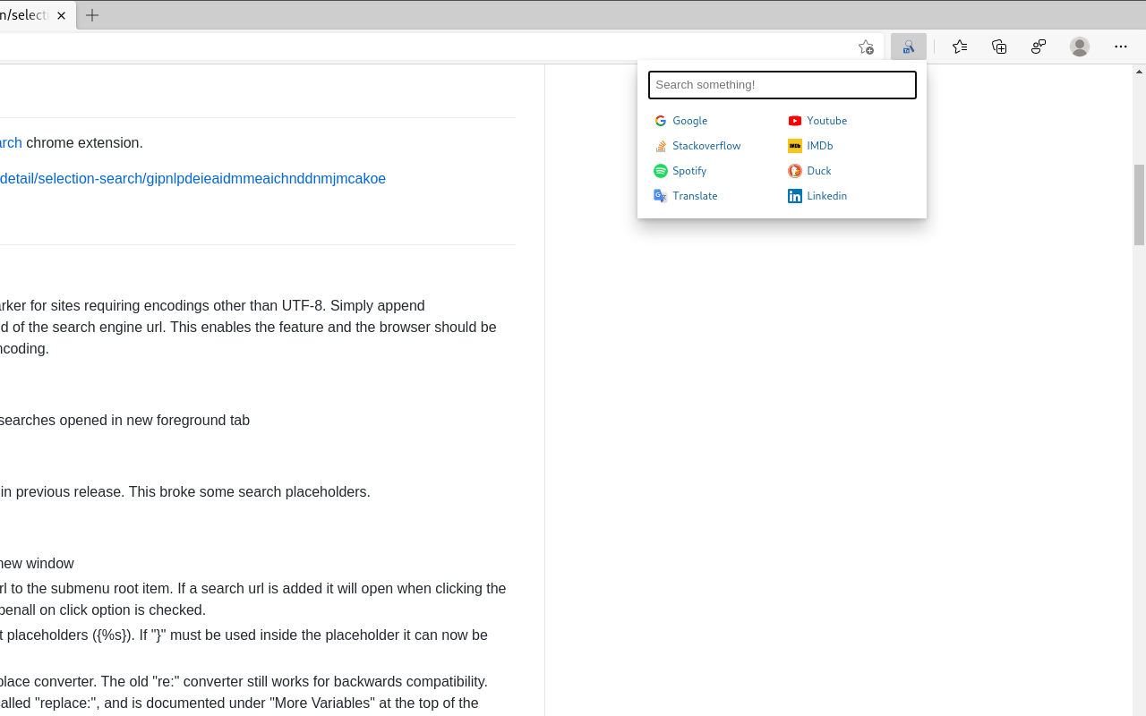The image size is (1146, 716).
Task: Click text 'searches opened in new foreground tab'
Action: (125, 420)
